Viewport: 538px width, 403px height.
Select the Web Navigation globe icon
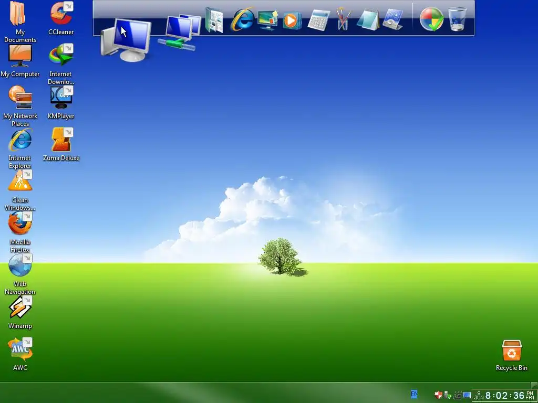click(20, 265)
